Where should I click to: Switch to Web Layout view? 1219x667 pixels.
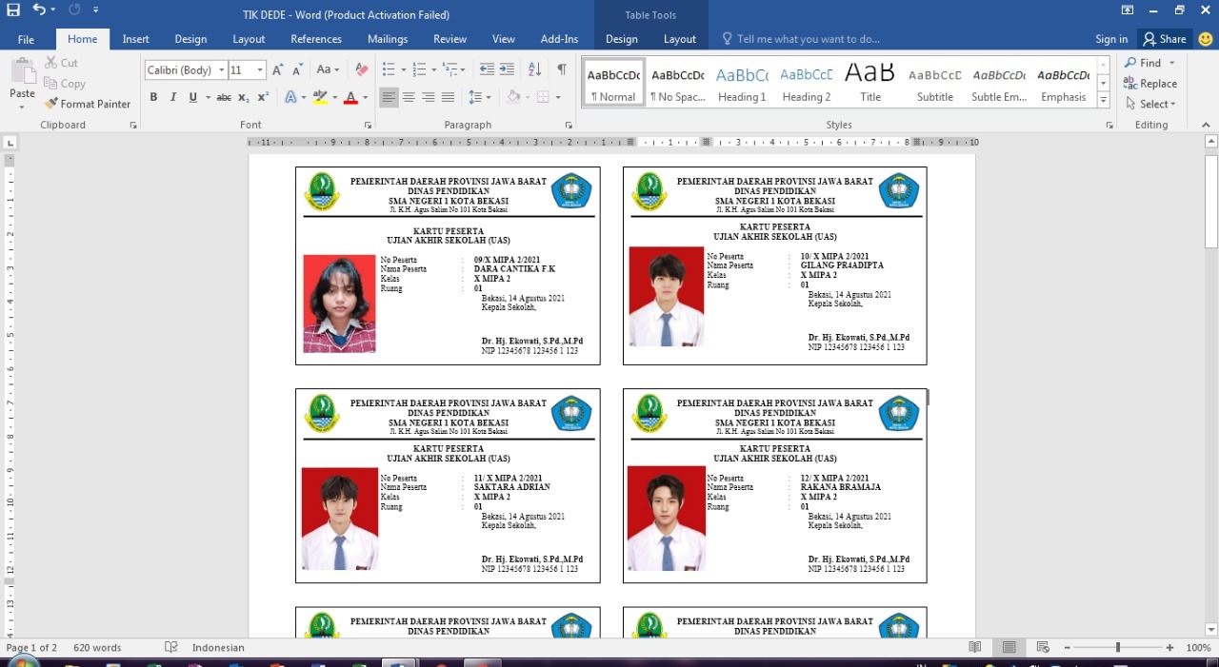click(1043, 648)
